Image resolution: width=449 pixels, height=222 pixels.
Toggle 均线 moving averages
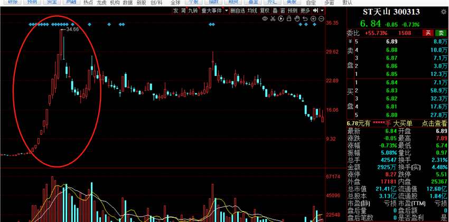point(252,11)
